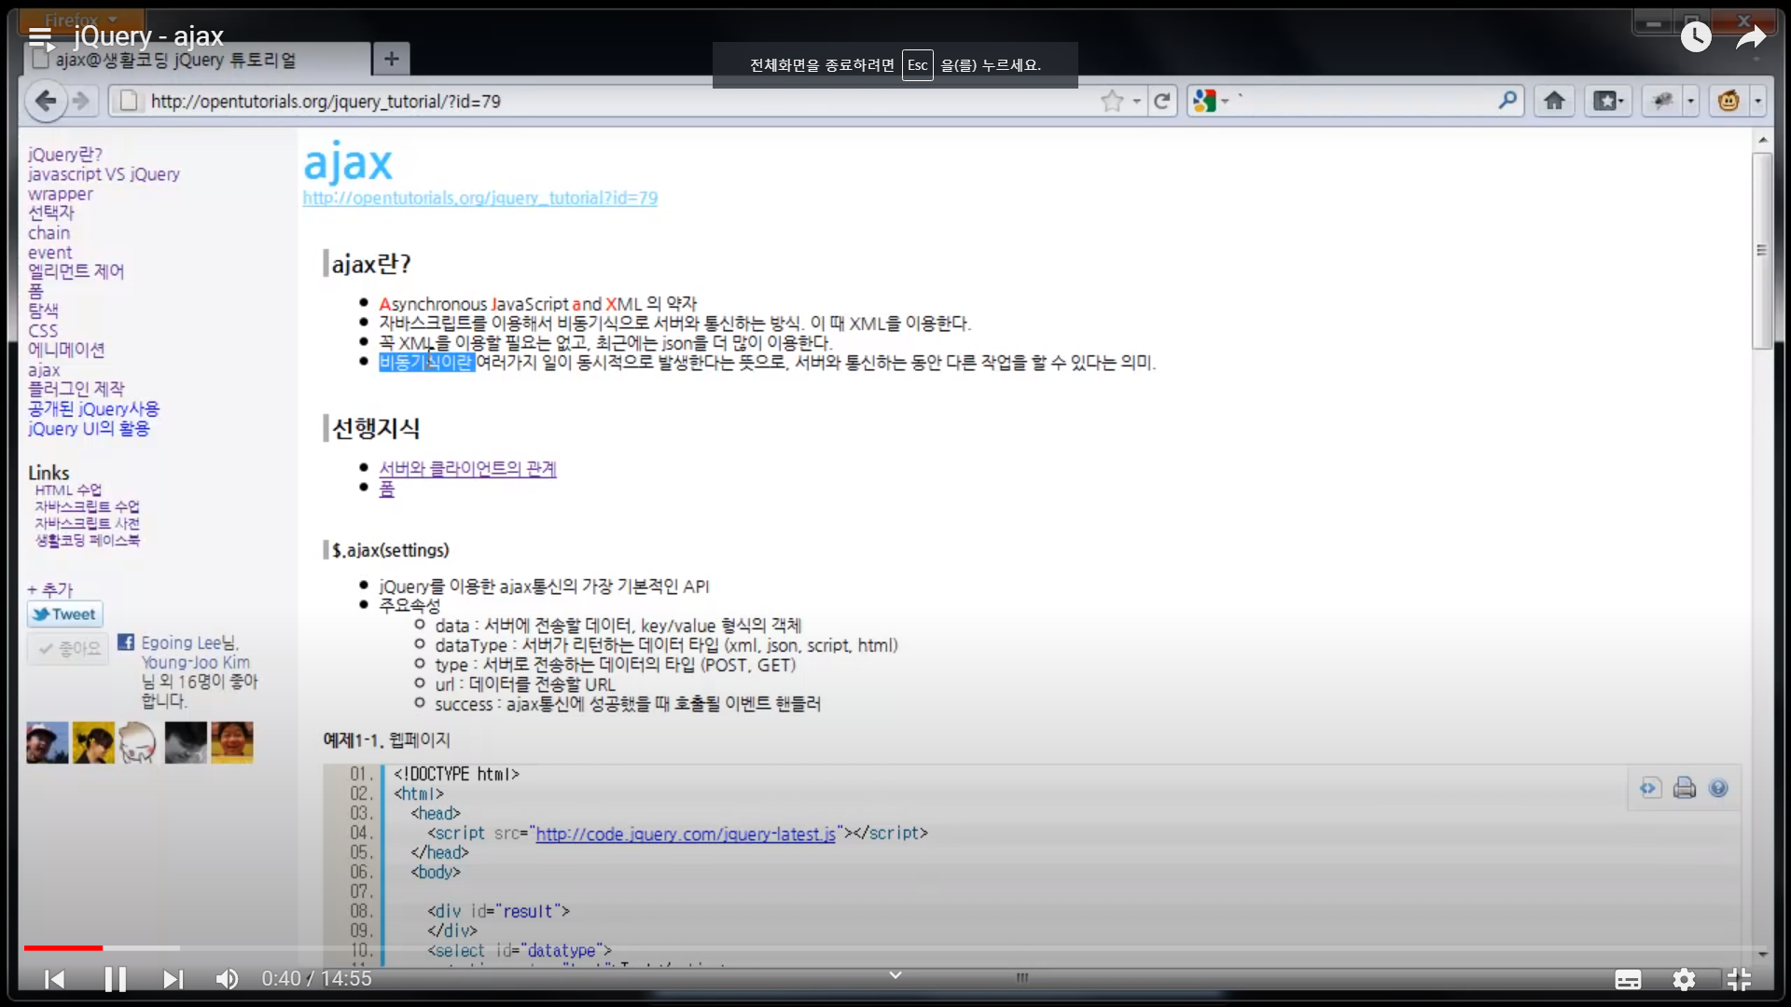The width and height of the screenshot is (1791, 1007).
Task: Reload the page in browser
Action: pos(1161,101)
